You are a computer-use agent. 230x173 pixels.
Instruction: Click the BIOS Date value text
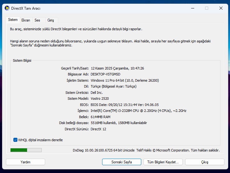click(124, 105)
